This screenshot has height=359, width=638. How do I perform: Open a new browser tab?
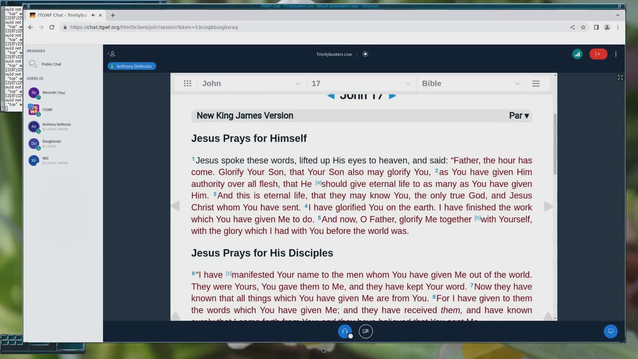click(x=113, y=15)
